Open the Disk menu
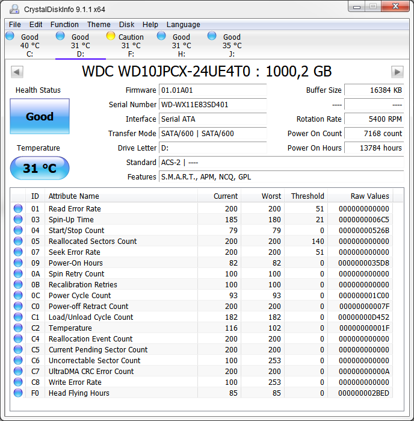 pyautogui.click(x=126, y=25)
